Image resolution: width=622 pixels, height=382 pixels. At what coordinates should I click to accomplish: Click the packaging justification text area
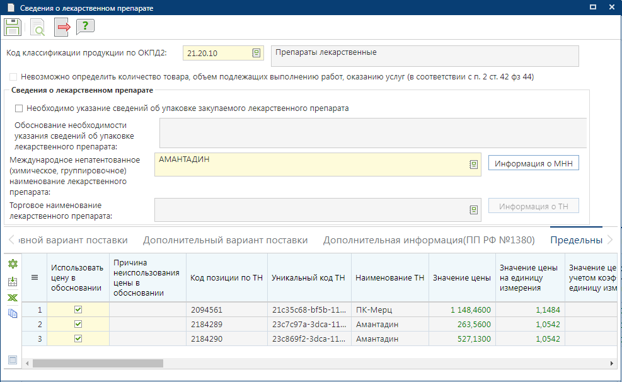coord(373,133)
